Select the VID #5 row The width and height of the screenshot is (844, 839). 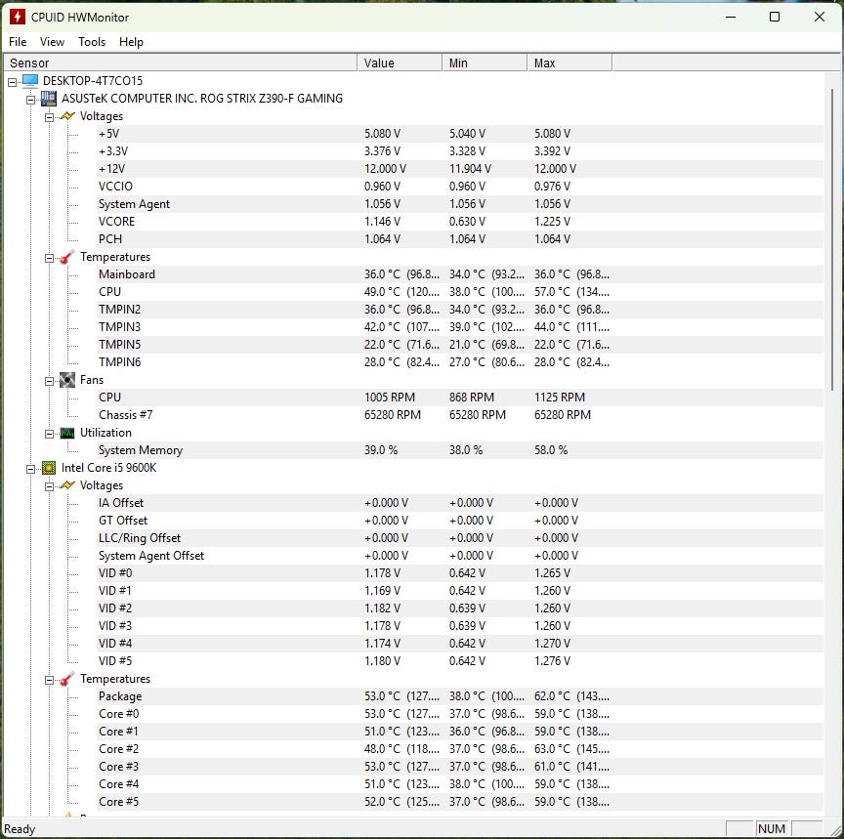[460, 661]
